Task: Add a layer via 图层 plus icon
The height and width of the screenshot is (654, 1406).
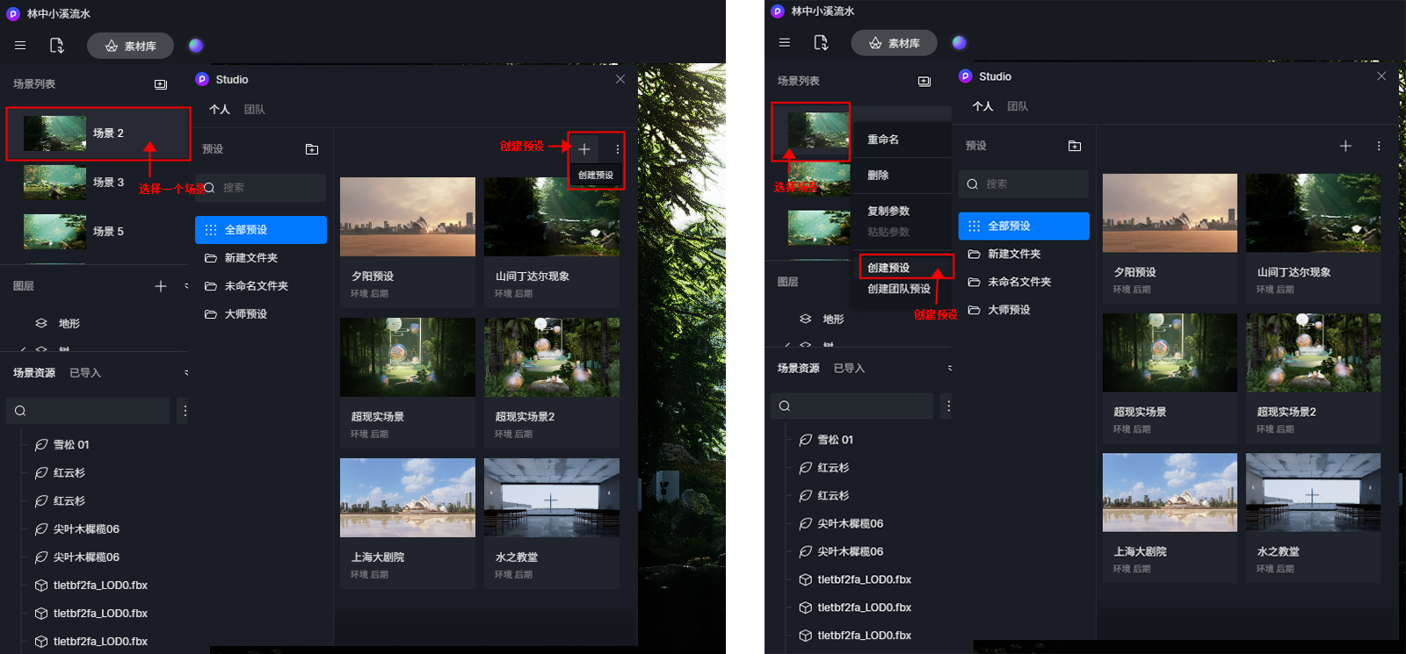Action: pyautogui.click(x=161, y=286)
